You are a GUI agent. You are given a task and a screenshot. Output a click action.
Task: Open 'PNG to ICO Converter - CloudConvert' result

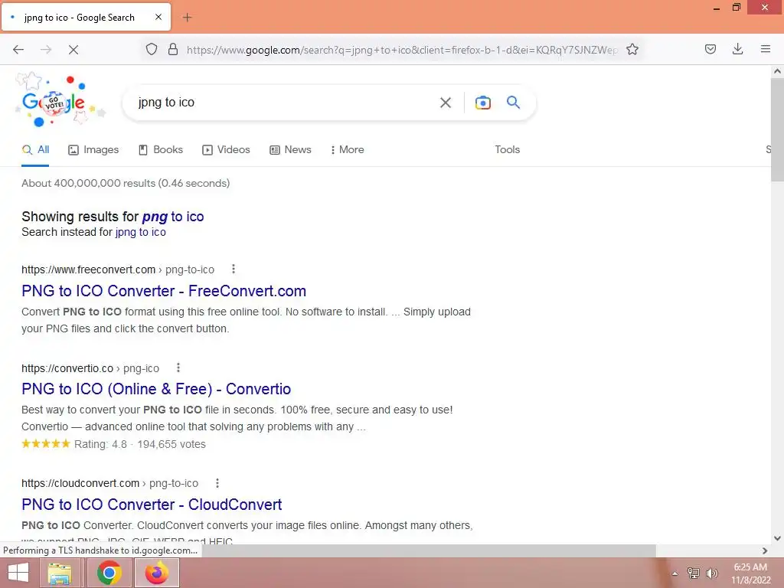[x=152, y=504]
